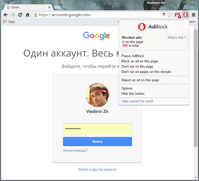Select Hide this button
This screenshot has width=199, height=181.
[133, 94]
